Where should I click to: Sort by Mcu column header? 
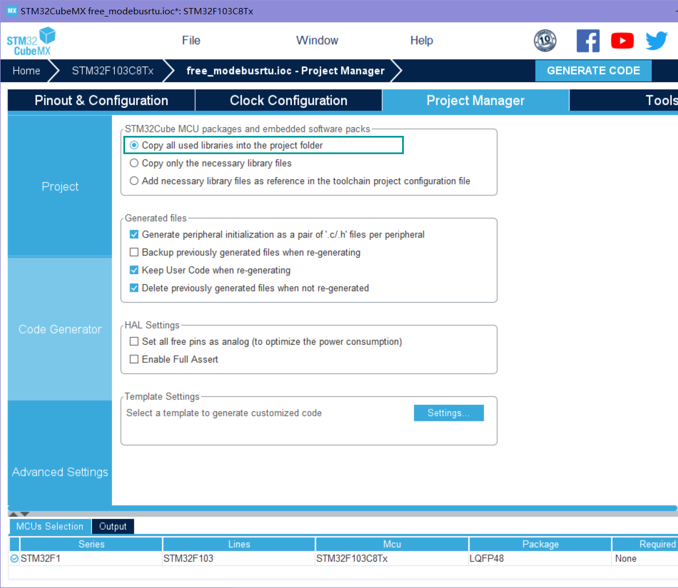(x=392, y=544)
